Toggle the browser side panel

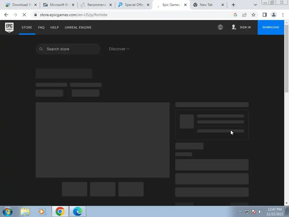pyautogui.click(x=265, y=15)
